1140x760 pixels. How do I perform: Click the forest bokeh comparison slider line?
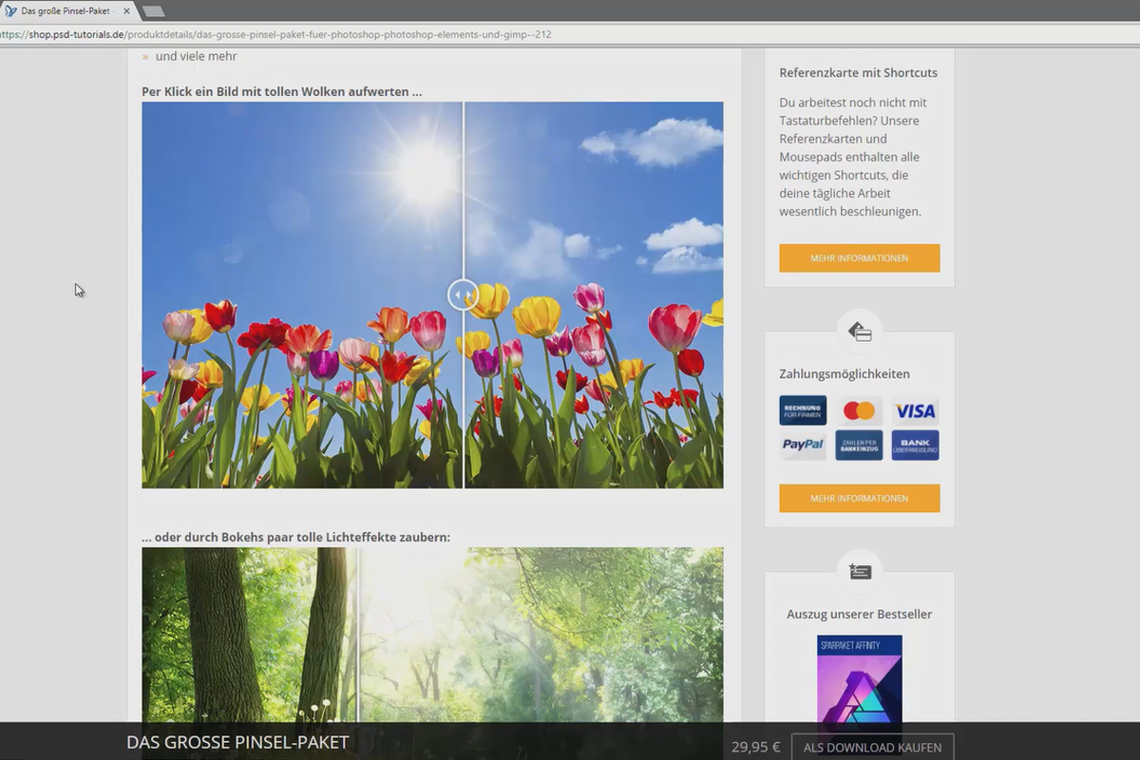[x=357, y=635]
